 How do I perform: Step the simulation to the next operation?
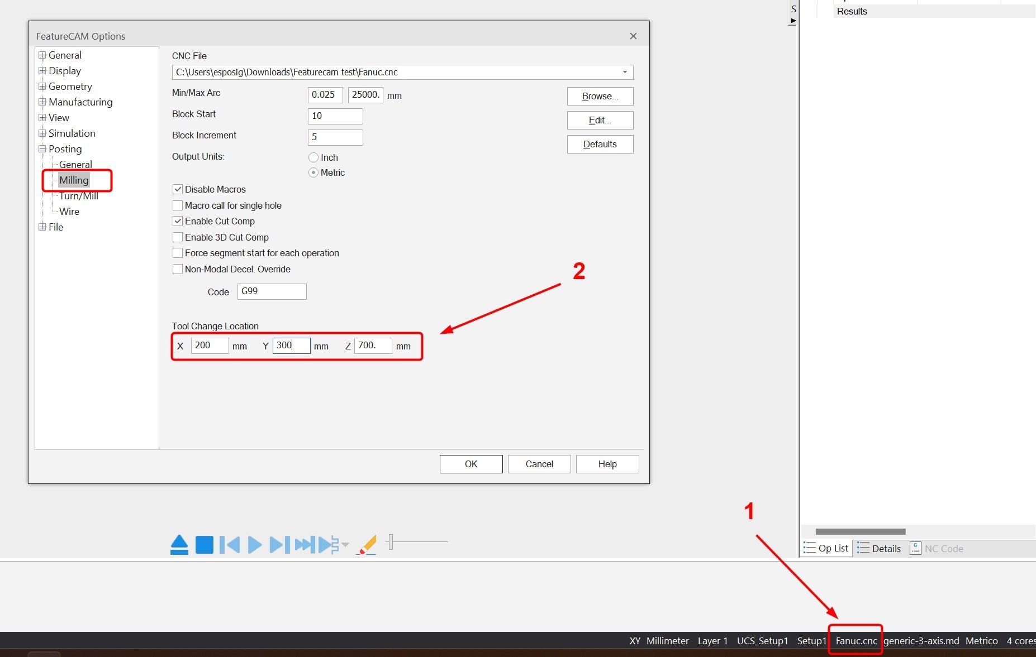point(278,544)
